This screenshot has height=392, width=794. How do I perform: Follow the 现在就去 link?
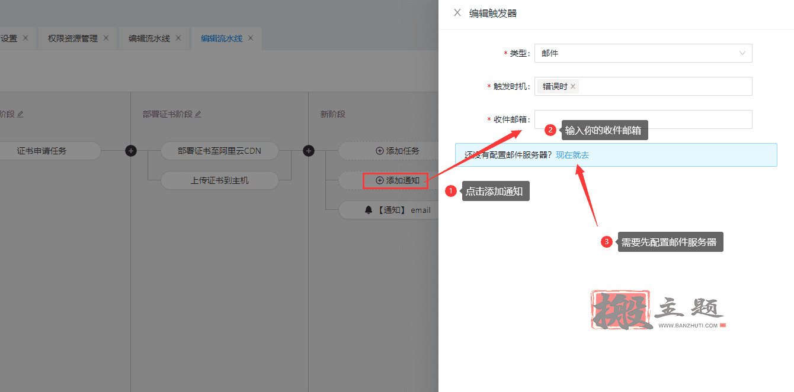572,155
